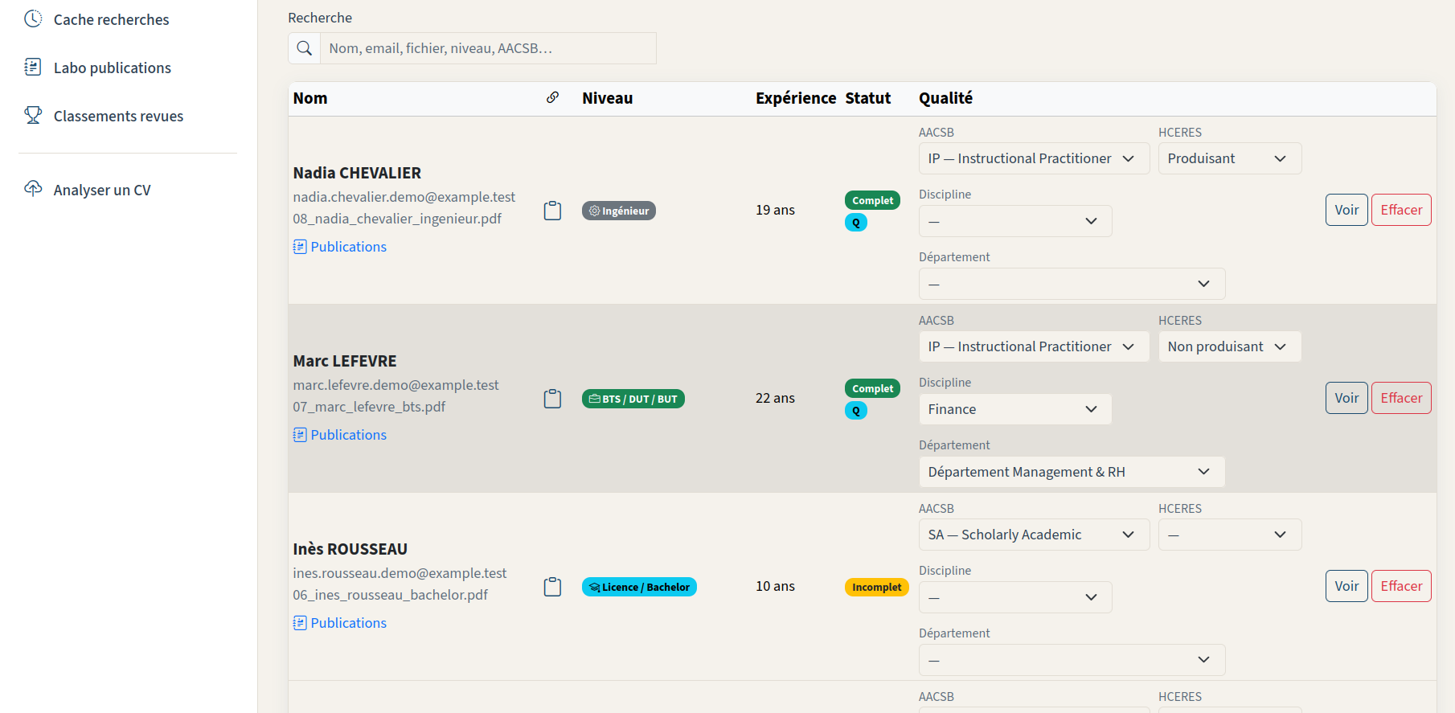Open Publications link for Marc Lefevre
The image size is (1455, 713).
click(x=340, y=435)
